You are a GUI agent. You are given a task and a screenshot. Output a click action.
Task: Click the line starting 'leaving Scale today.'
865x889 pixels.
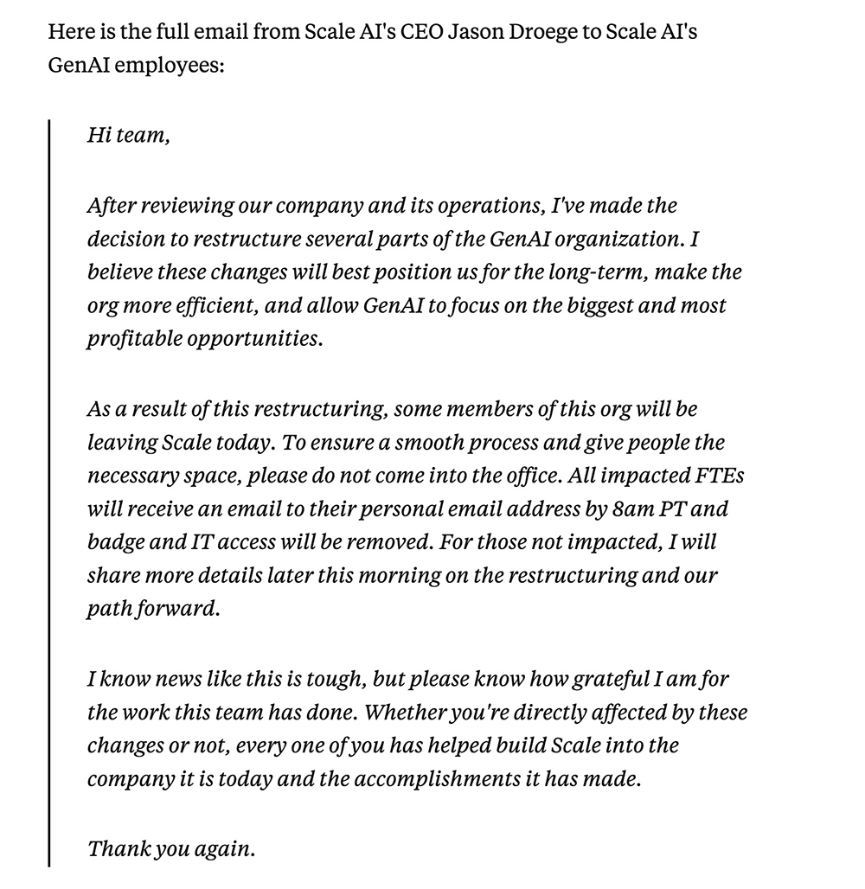(x=406, y=442)
